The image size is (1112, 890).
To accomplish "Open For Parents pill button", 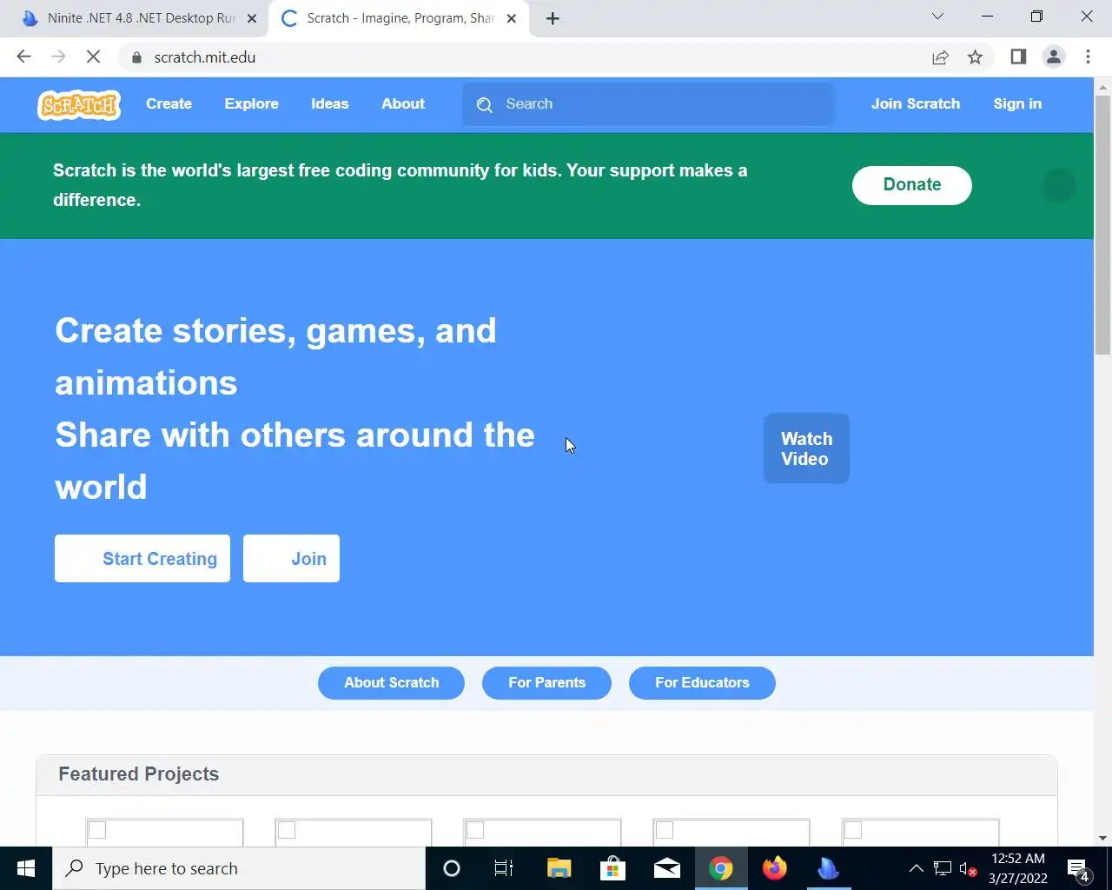I will 546,683.
